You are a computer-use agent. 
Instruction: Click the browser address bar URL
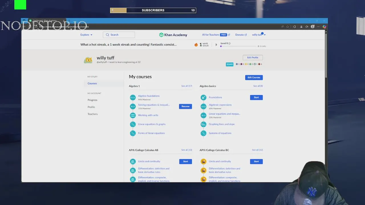[64, 27]
